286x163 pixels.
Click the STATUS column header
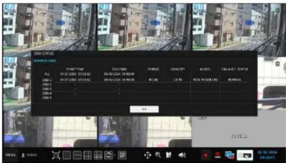tap(153, 69)
